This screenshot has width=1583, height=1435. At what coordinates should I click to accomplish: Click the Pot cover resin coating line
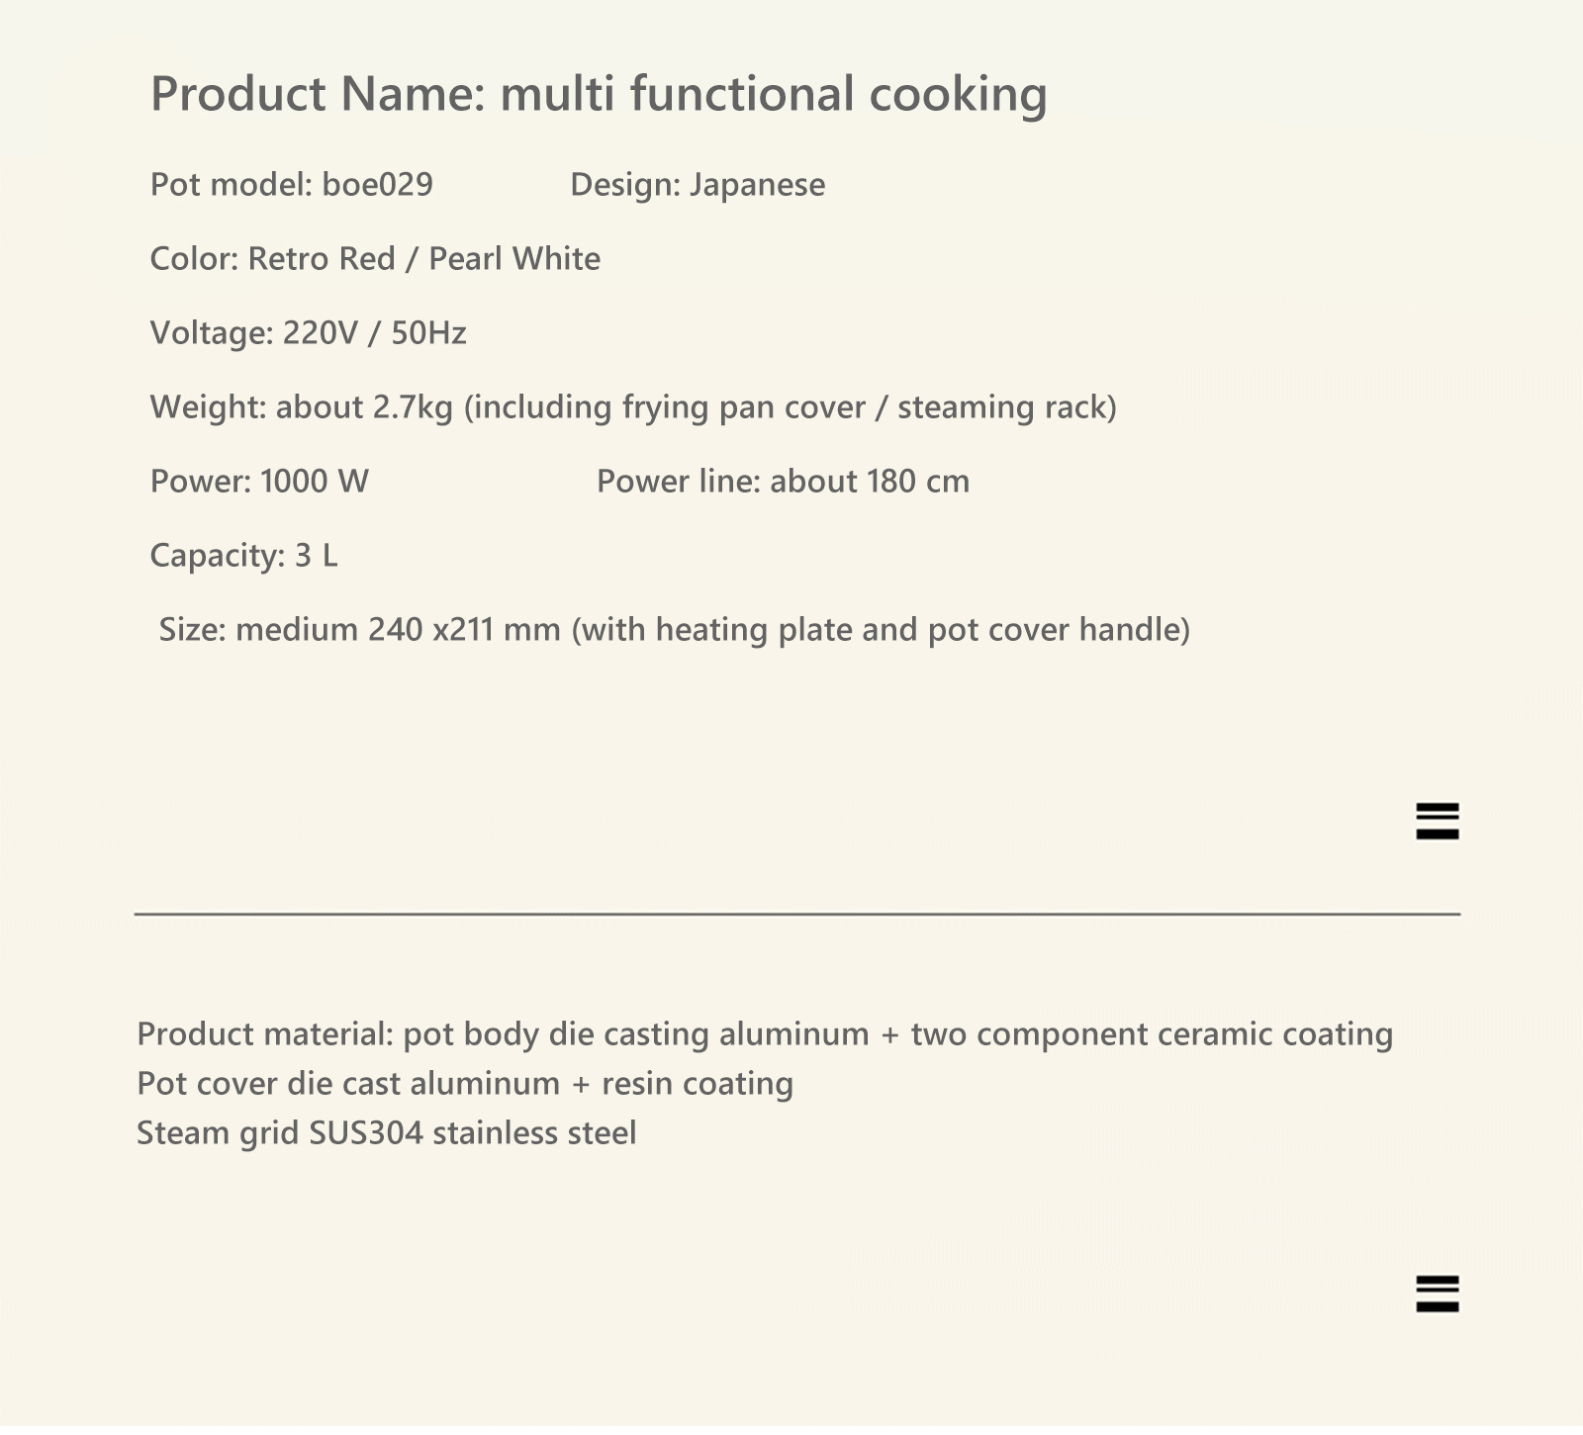[465, 1084]
